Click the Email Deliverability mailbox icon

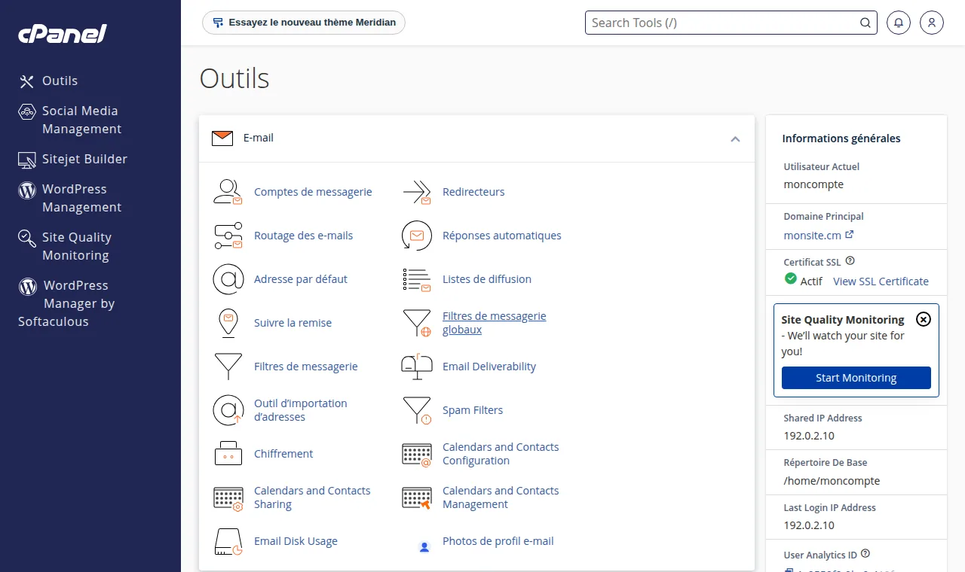coord(416,367)
